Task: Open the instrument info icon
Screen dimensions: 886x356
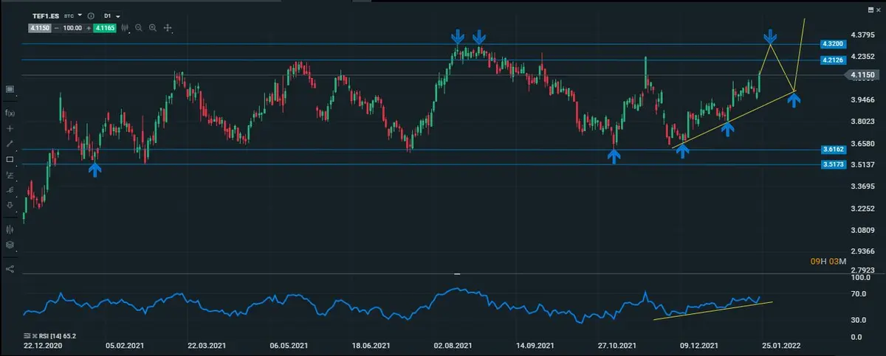Action: point(91,15)
